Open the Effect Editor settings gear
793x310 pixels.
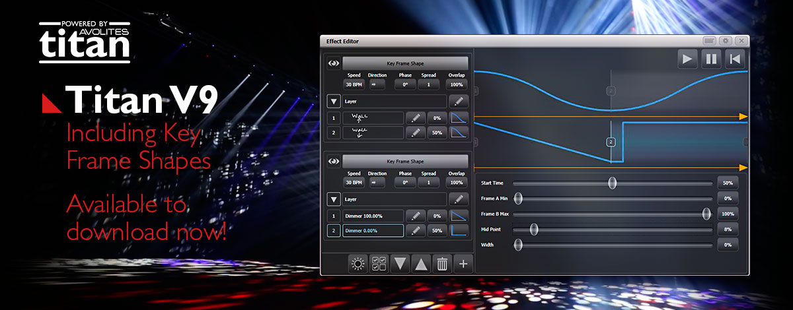(725, 41)
